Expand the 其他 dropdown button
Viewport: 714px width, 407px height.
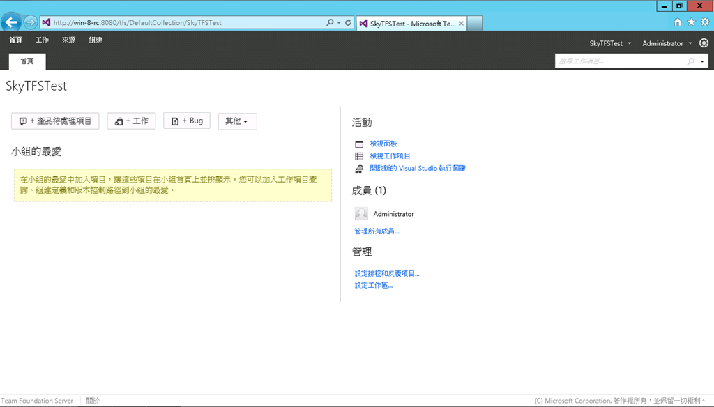click(237, 121)
